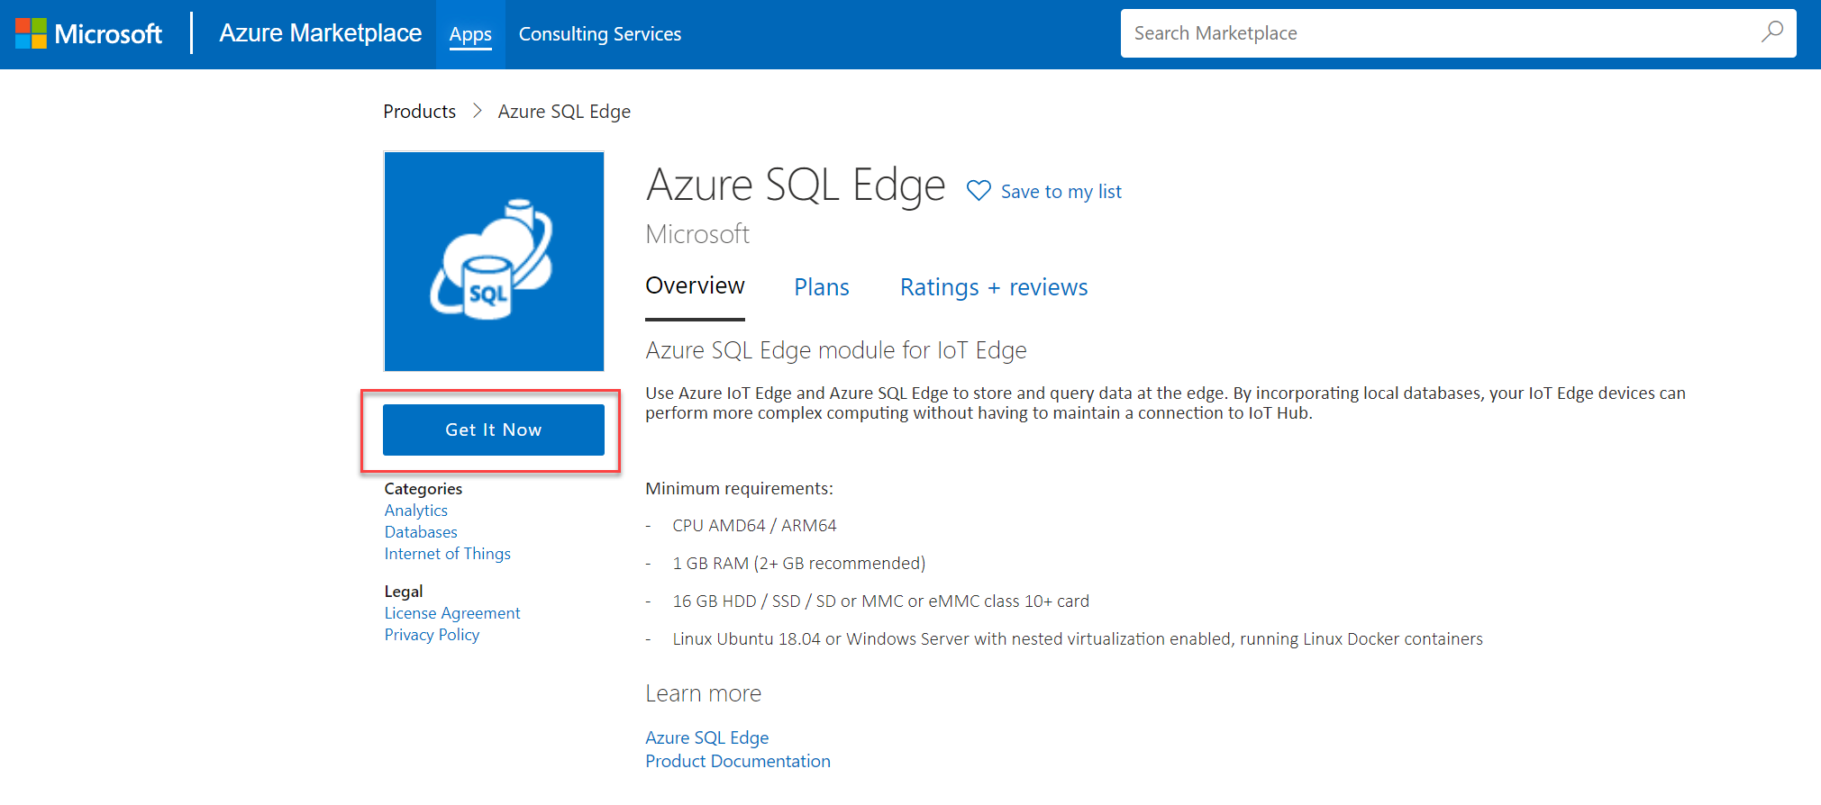Select the Overview tab
This screenshot has height=805, width=1821.
pyautogui.click(x=695, y=286)
